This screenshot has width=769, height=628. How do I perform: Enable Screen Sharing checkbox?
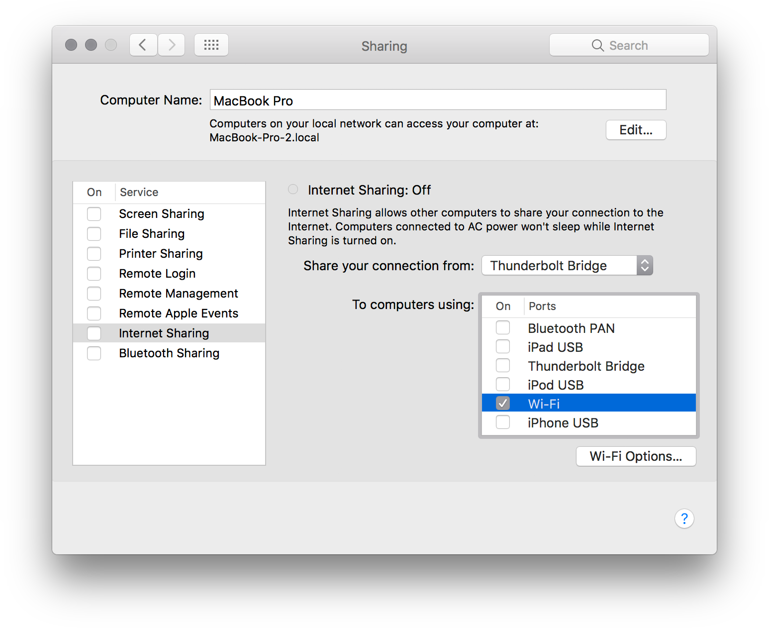pos(94,214)
